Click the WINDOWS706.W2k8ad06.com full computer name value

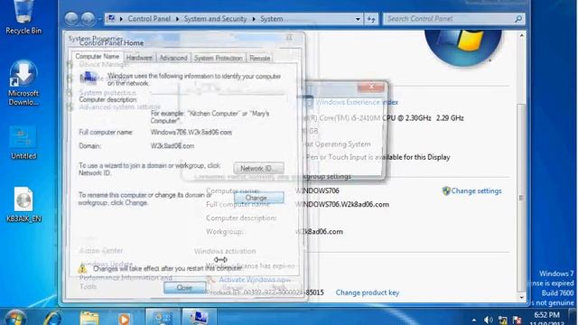(x=342, y=205)
